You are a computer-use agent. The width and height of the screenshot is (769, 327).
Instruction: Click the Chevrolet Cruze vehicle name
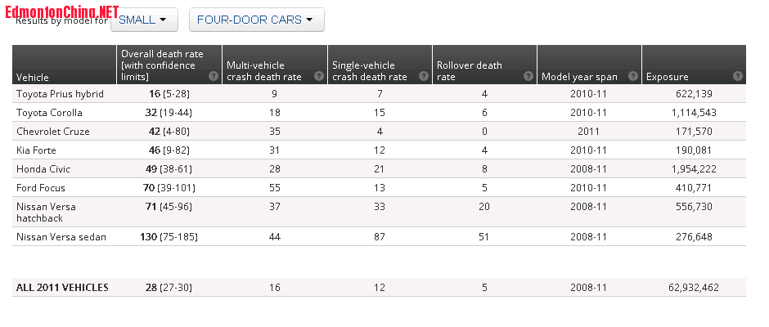(53, 131)
